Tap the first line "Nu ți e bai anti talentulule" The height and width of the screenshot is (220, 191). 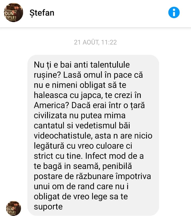[x=82, y=65]
